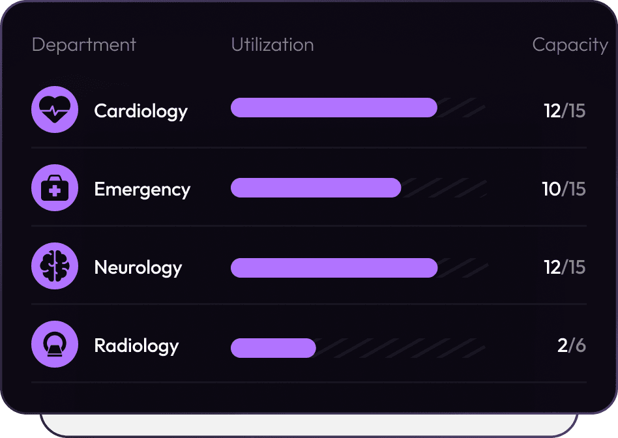
Task: Click Radiology's 2/6 capacity value
Action: 571,345
